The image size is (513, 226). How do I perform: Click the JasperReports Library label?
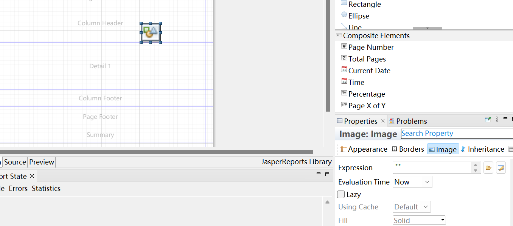click(x=297, y=161)
